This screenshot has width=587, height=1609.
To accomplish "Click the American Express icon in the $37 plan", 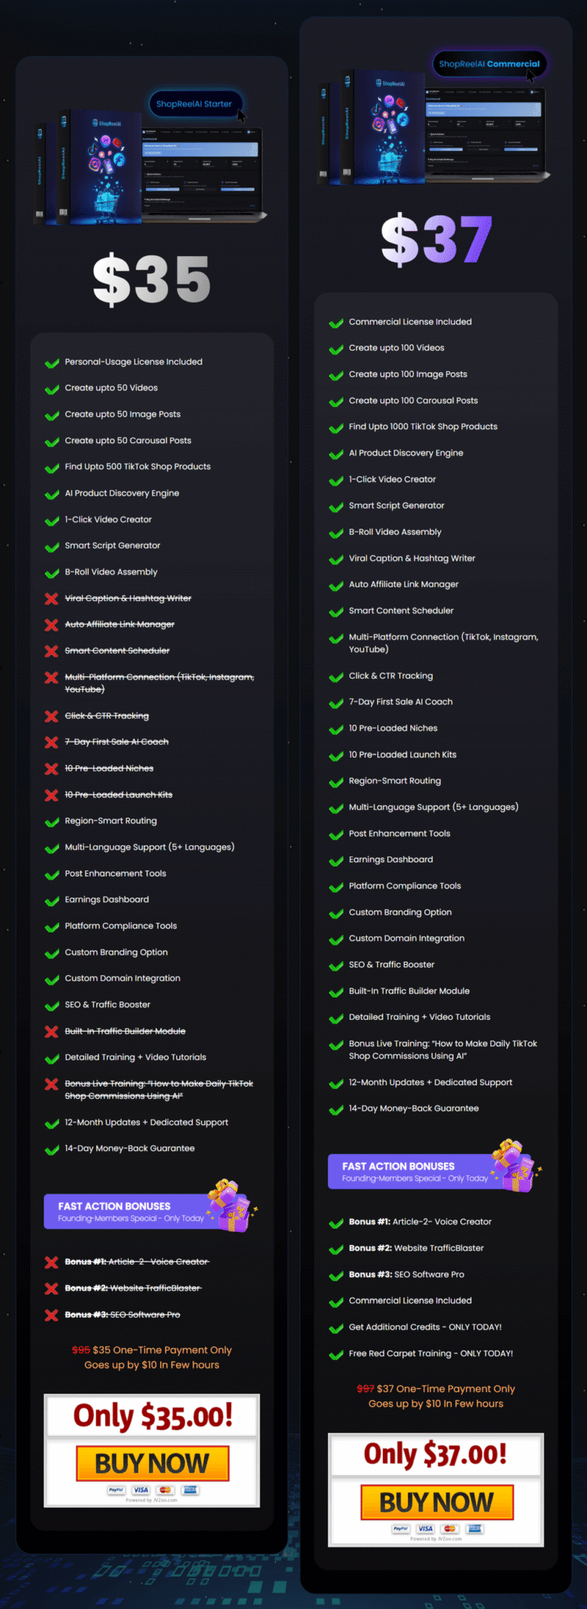I will [475, 1528].
